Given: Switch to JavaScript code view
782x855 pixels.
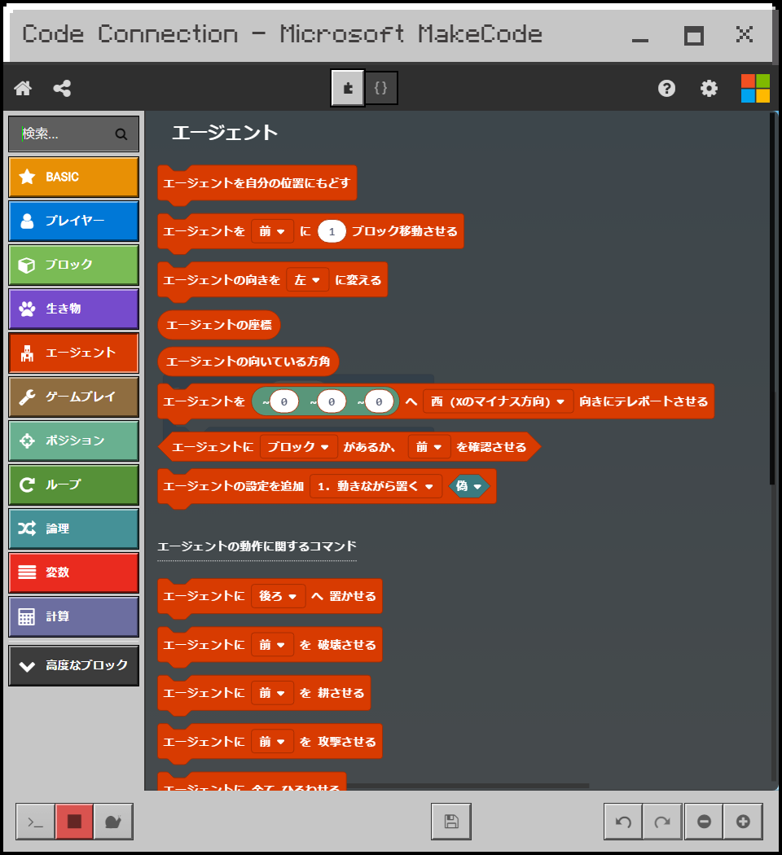Looking at the screenshot, I should (380, 88).
